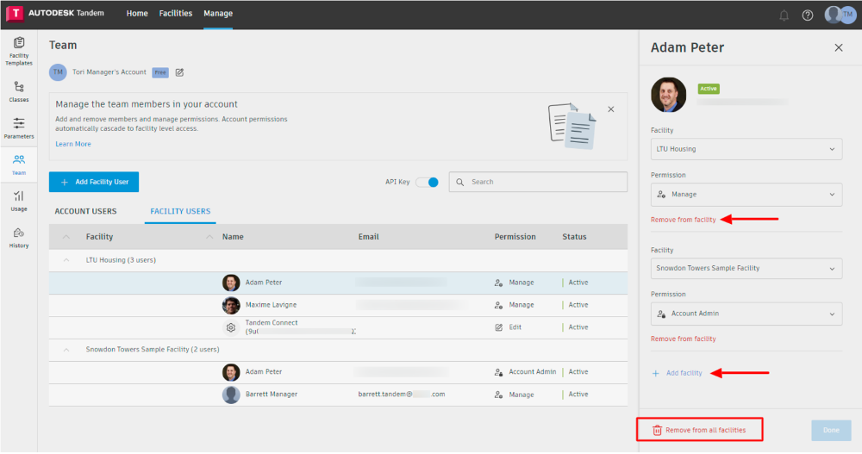Click Remove from all facilities
862x454 pixels.
click(x=699, y=431)
